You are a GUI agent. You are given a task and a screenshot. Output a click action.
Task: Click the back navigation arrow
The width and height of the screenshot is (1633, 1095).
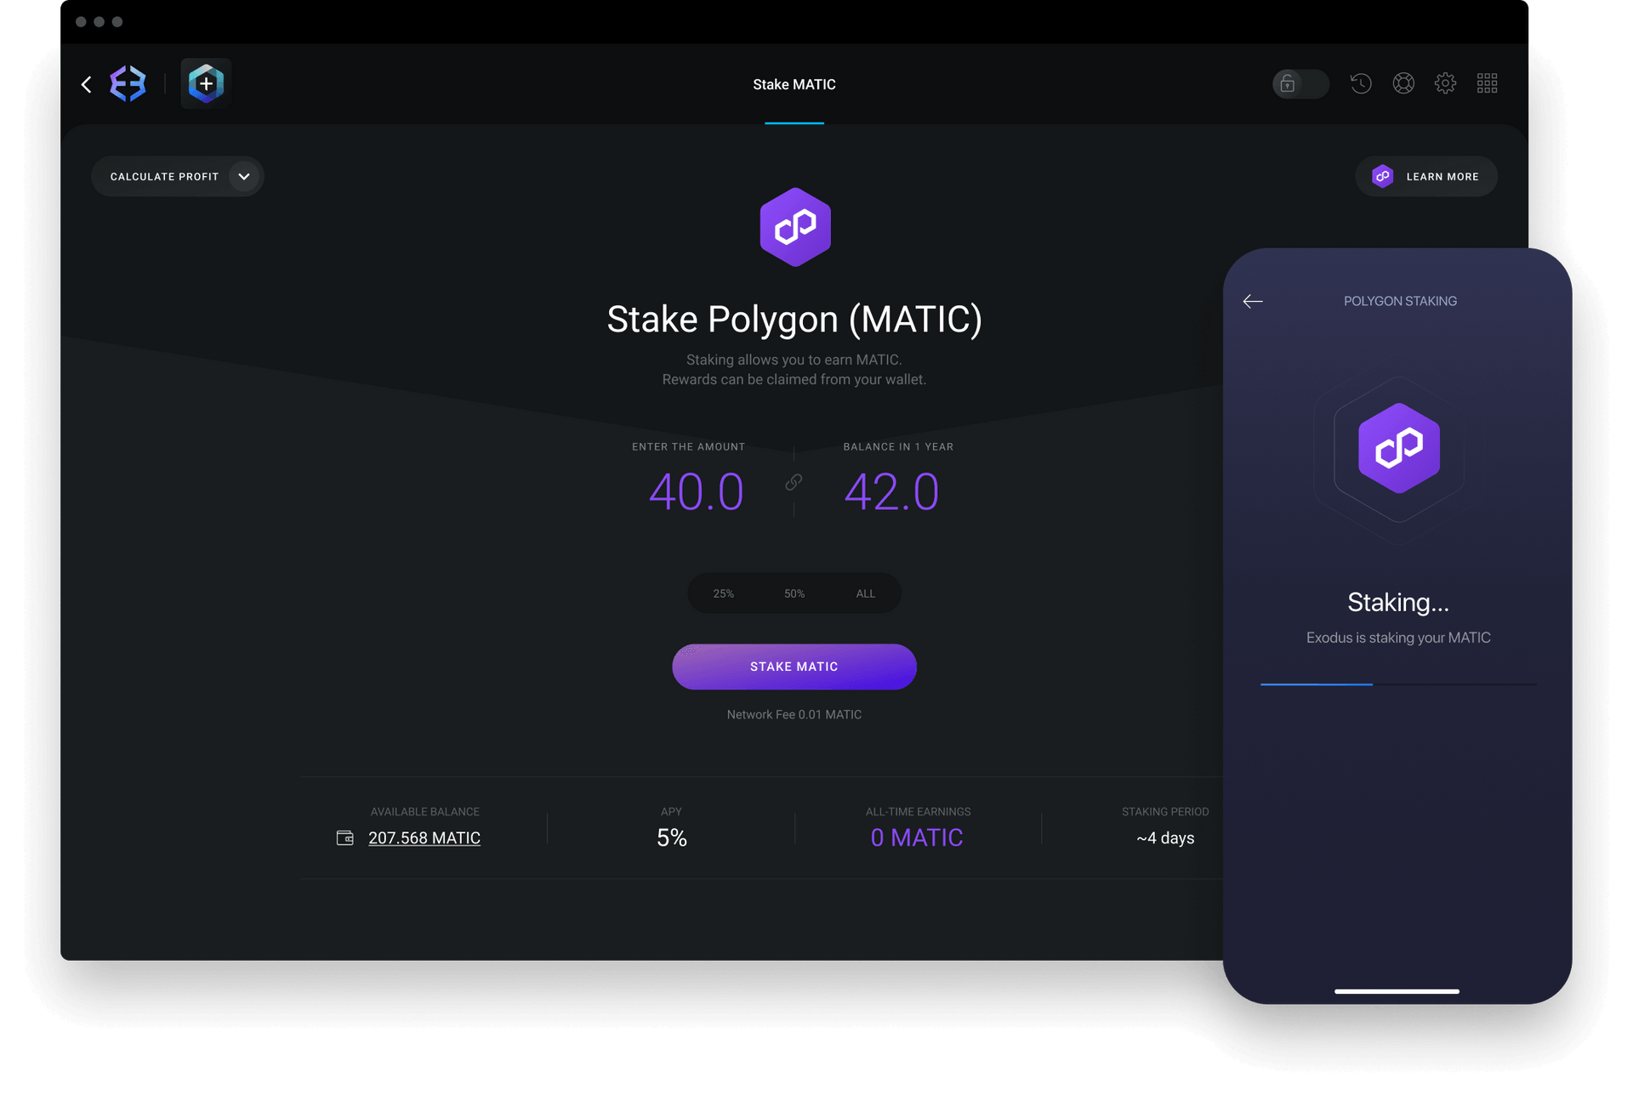88,83
